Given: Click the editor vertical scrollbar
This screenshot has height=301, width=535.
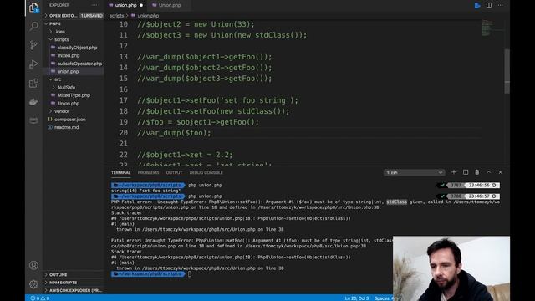Looking at the screenshot, I should (x=507, y=71).
